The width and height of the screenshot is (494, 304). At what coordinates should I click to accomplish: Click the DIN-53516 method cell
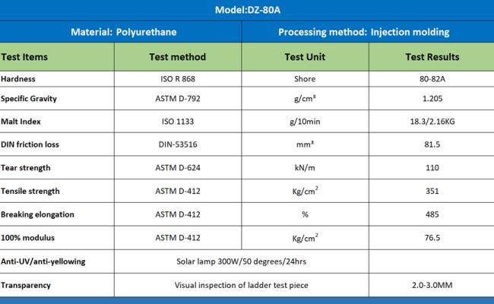pos(177,144)
